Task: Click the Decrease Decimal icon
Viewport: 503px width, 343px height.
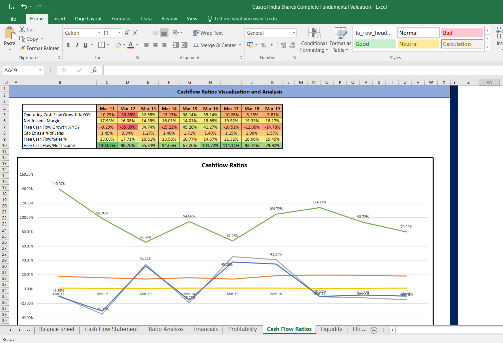Action: (x=292, y=45)
